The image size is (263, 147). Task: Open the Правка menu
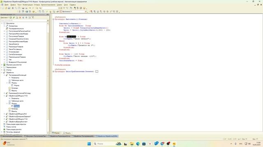click(x=13, y=5)
